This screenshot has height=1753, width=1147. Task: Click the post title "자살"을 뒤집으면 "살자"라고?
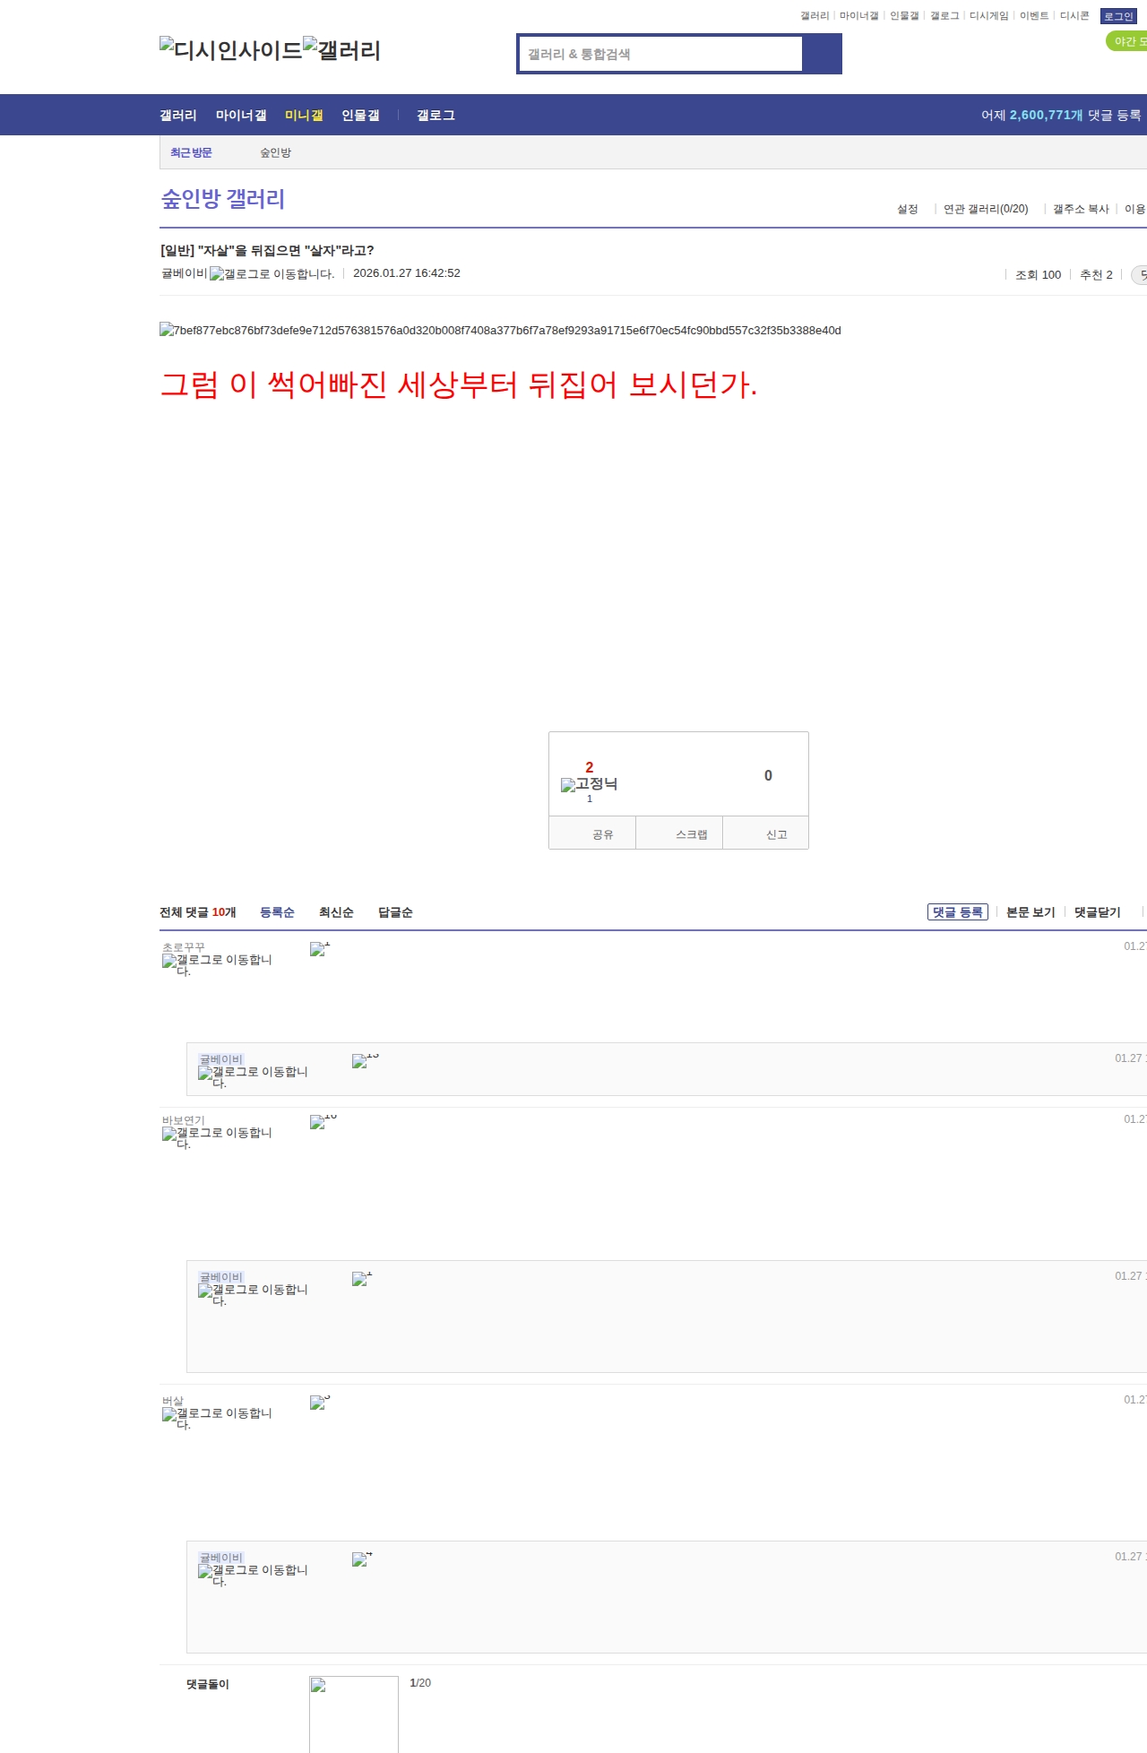point(285,251)
